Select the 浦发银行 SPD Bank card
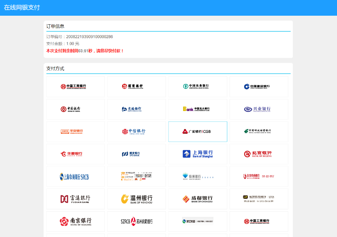 [136, 154]
